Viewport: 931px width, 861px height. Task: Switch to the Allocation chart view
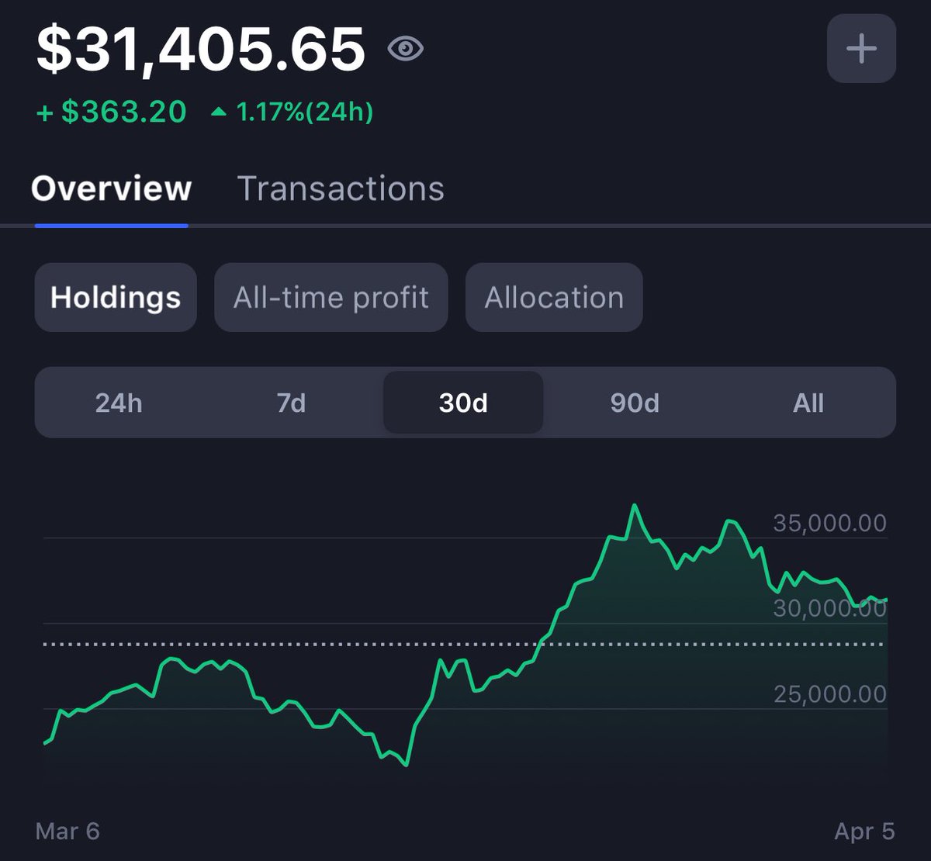553,297
